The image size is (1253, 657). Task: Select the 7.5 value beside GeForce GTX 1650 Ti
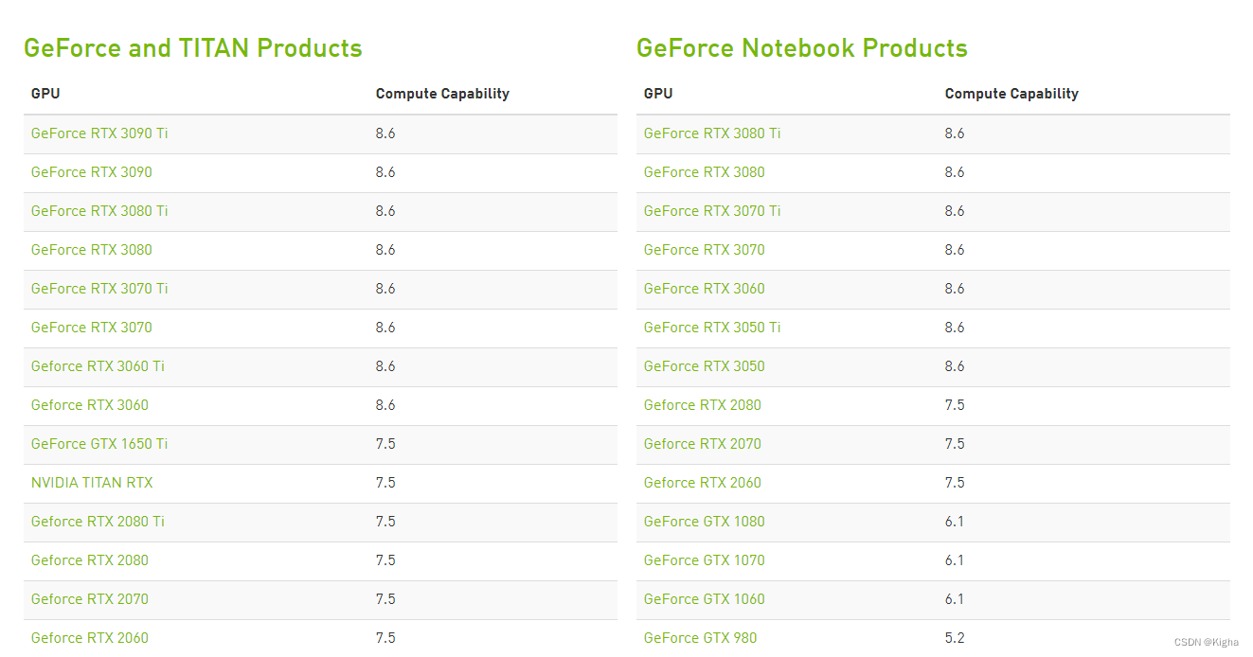pos(385,444)
